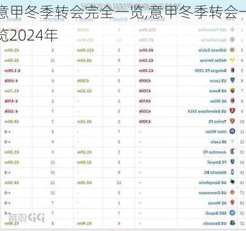
Task: Click the AS Roma club crest
Action: tap(233, 91)
